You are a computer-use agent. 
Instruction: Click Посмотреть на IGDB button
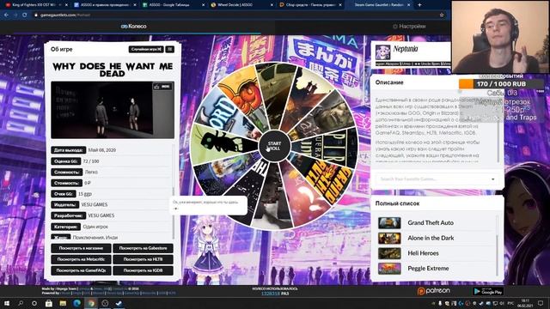click(144, 270)
